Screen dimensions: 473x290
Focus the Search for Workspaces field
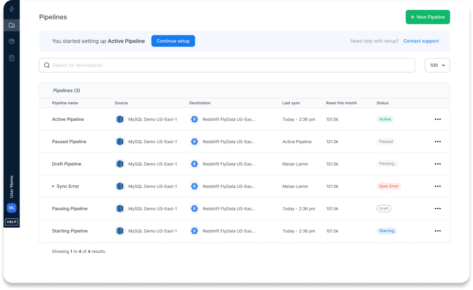pos(230,65)
